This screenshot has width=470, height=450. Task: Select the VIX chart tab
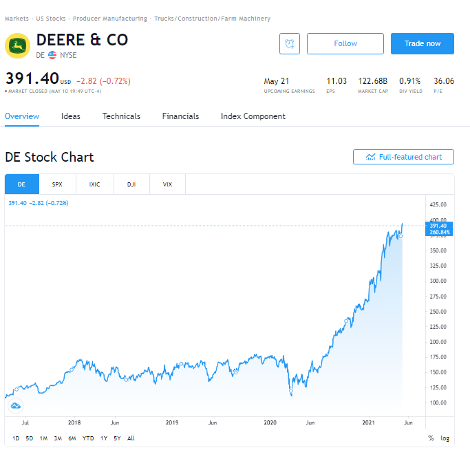[167, 184]
